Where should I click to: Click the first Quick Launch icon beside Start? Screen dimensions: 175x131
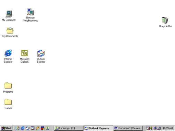pos(17,128)
